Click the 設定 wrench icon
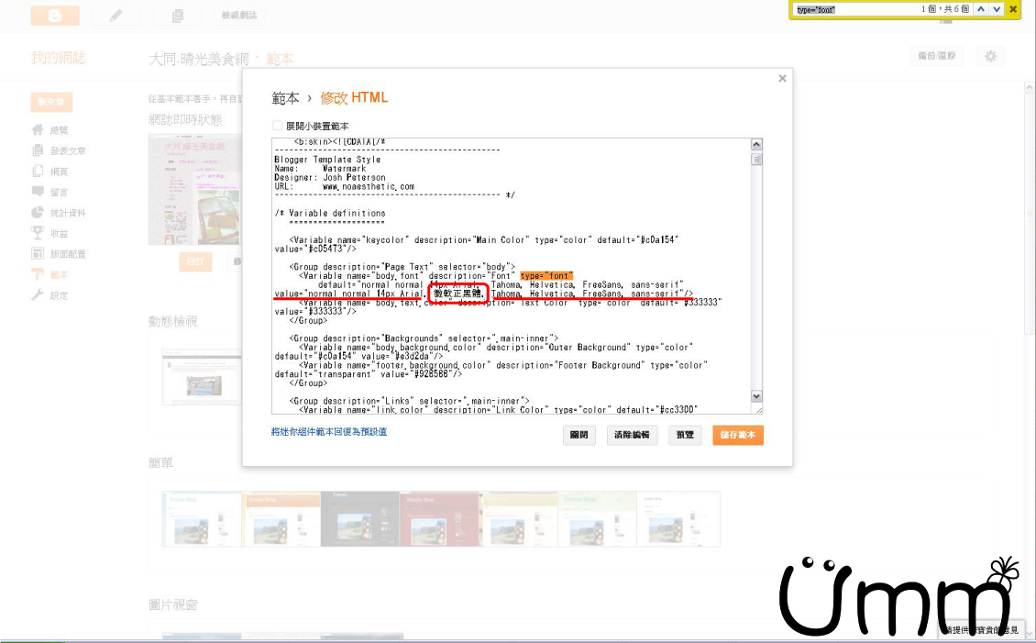The height and width of the screenshot is (643, 1036). [38, 294]
